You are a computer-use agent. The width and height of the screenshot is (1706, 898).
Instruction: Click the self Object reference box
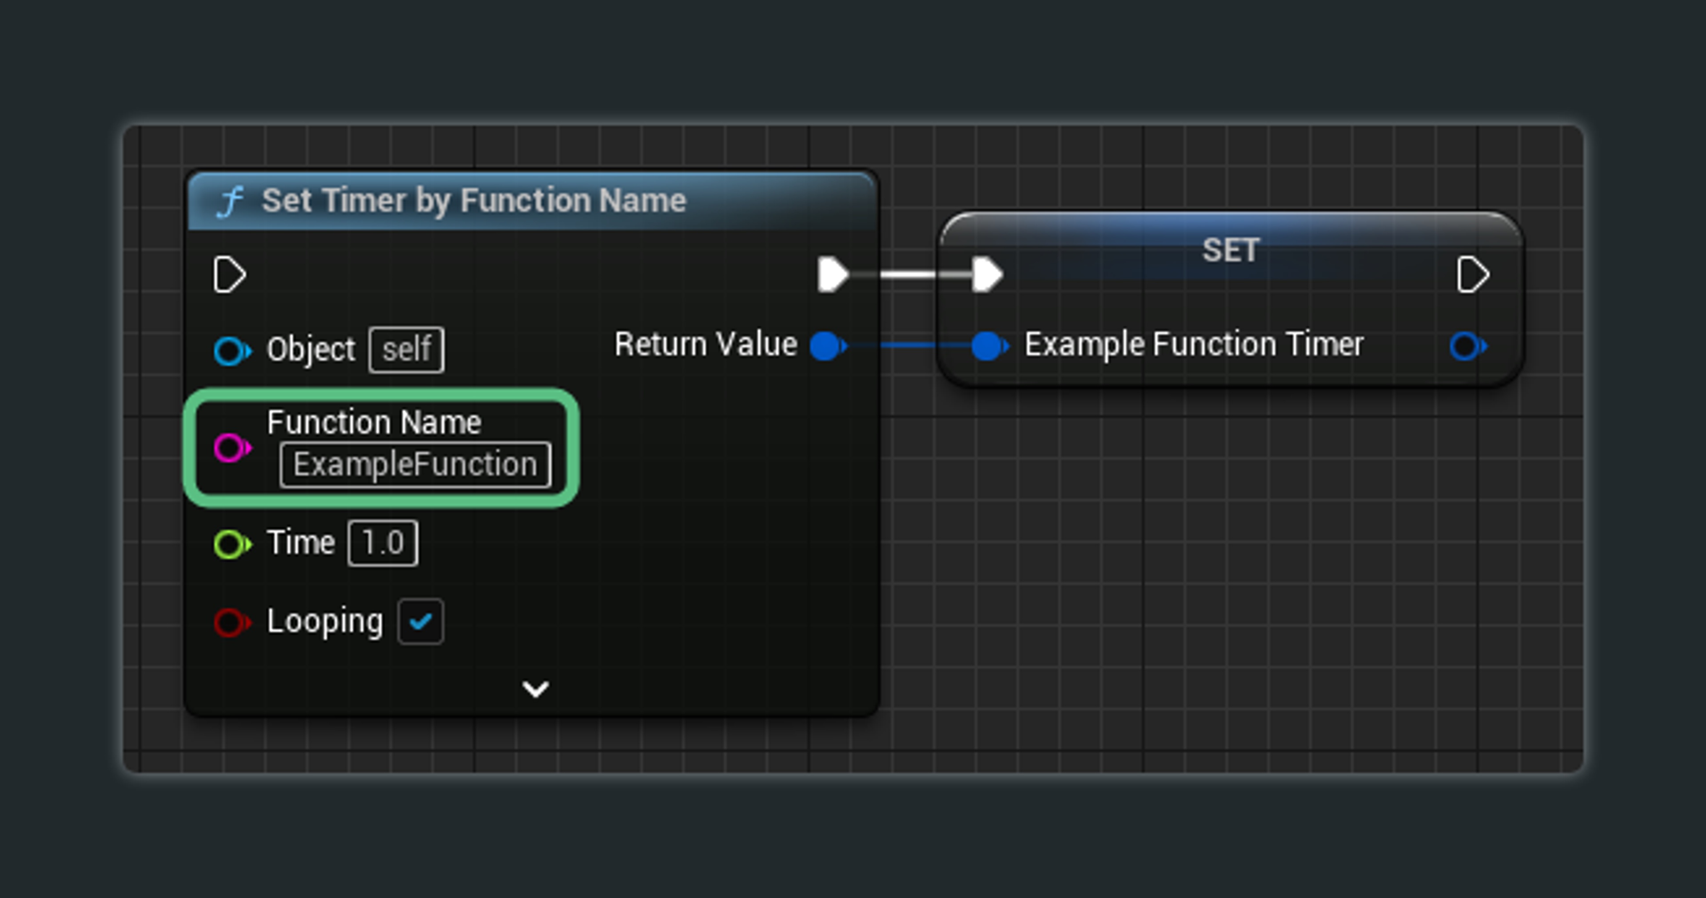pyautogui.click(x=406, y=349)
